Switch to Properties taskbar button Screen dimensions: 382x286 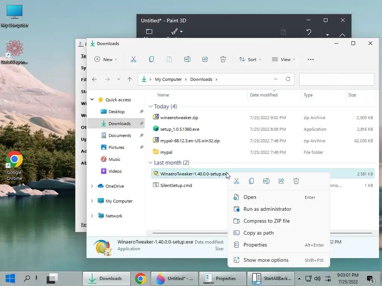pyautogui.click(x=222, y=279)
